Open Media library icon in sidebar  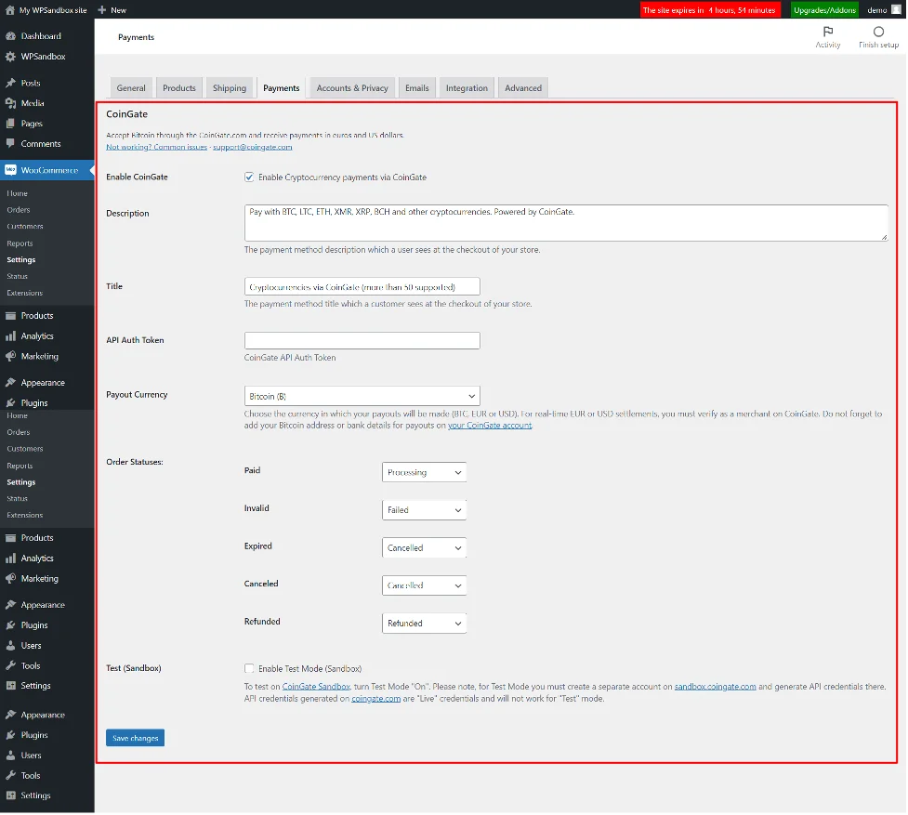10,103
